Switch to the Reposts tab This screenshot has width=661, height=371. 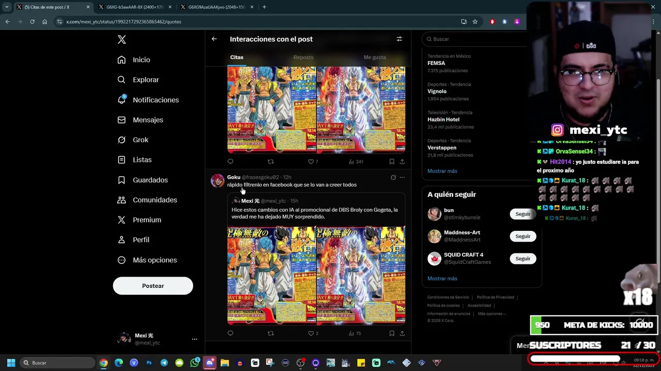tap(303, 57)
